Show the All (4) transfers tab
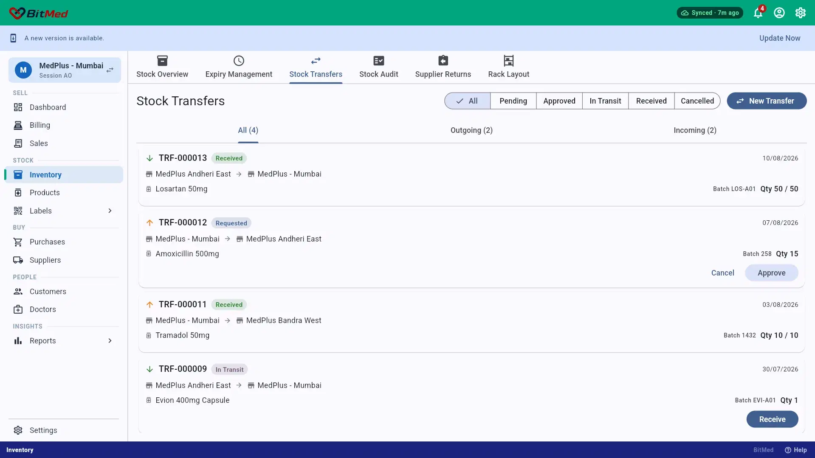Viewport: 815px width, 458px height. tap(248, 131)
